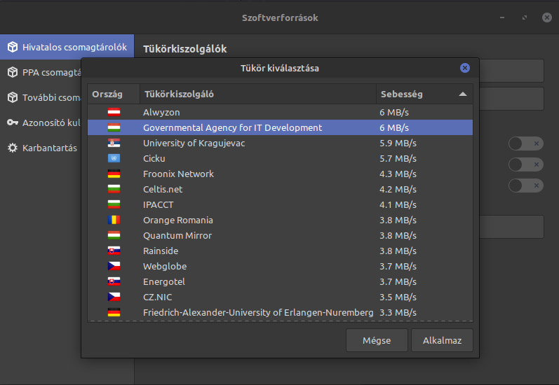559x385 pixels.
Task: Click the Hungary flag beside Governmental Agency
Action: [114, 127]
